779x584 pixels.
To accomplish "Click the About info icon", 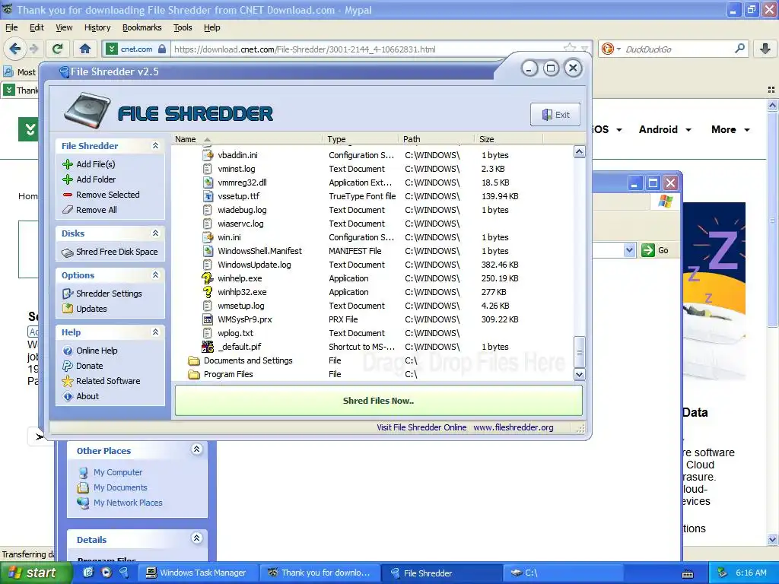I will (x=68, y=396).
